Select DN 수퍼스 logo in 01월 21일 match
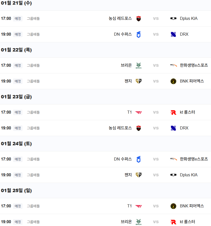The image size is (211, 226). [138, 34]
